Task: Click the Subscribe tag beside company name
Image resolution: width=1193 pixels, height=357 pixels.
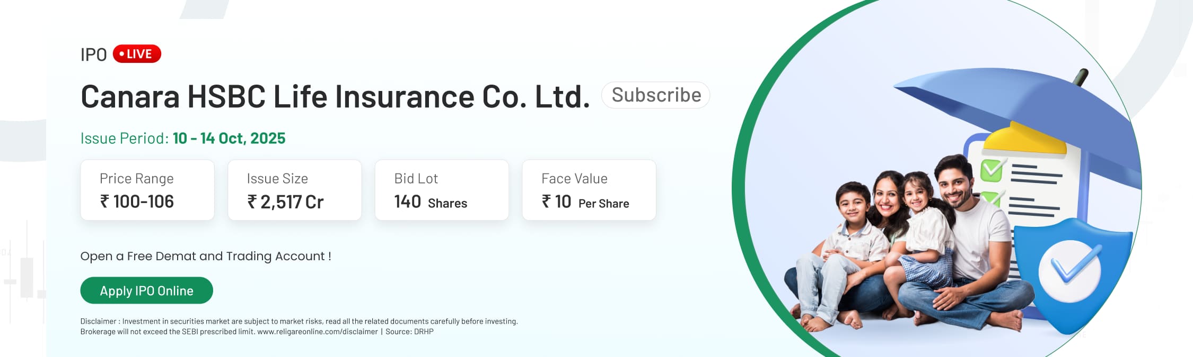Action: pyautogui.click(x=656, y=95)
